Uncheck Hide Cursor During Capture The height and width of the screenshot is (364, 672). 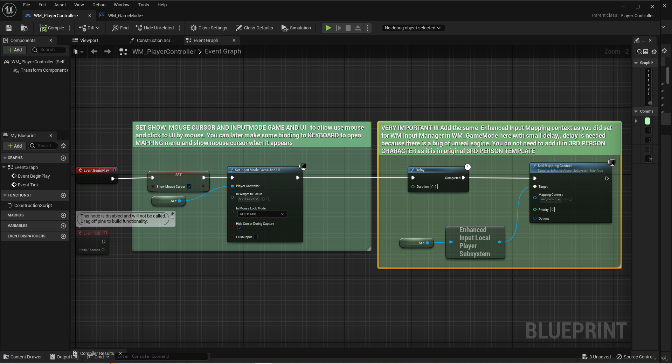click(240, 228)
